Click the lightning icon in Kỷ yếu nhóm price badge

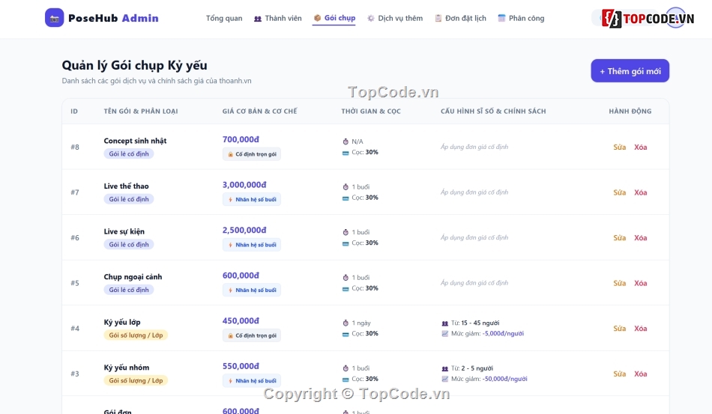(230, 381)
